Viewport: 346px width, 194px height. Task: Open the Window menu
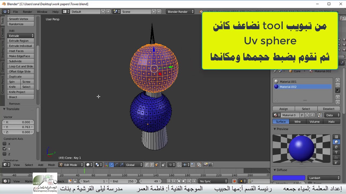click(42, 12)
